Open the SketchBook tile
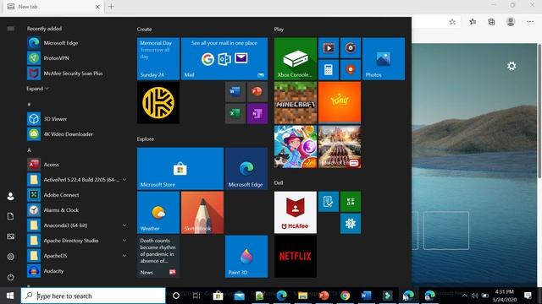The width and height of the screenshot is (542, 304). [x=202, y=212]
